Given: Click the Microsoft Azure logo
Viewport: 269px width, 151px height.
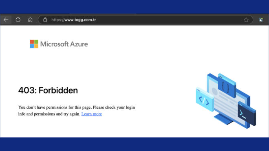Looking at the screenshot, I should [59, 44].
